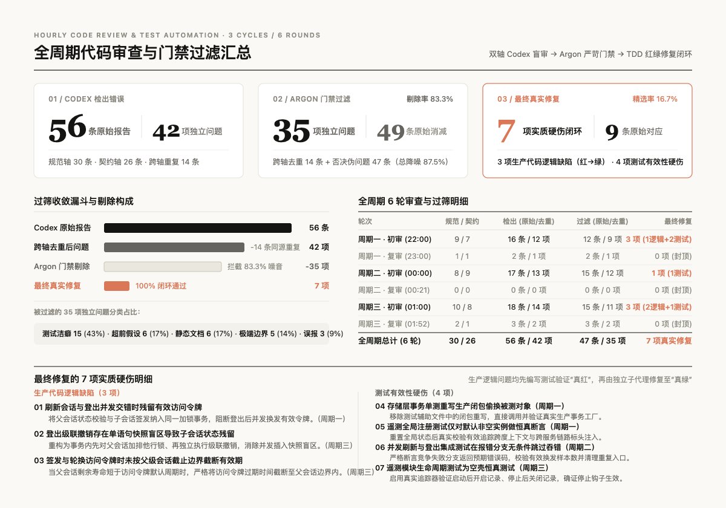Click the "测试洁癖 15 (43%)" classification breakdown box
The height and width of the screenshot is (508, 726).
coord(181,334)
